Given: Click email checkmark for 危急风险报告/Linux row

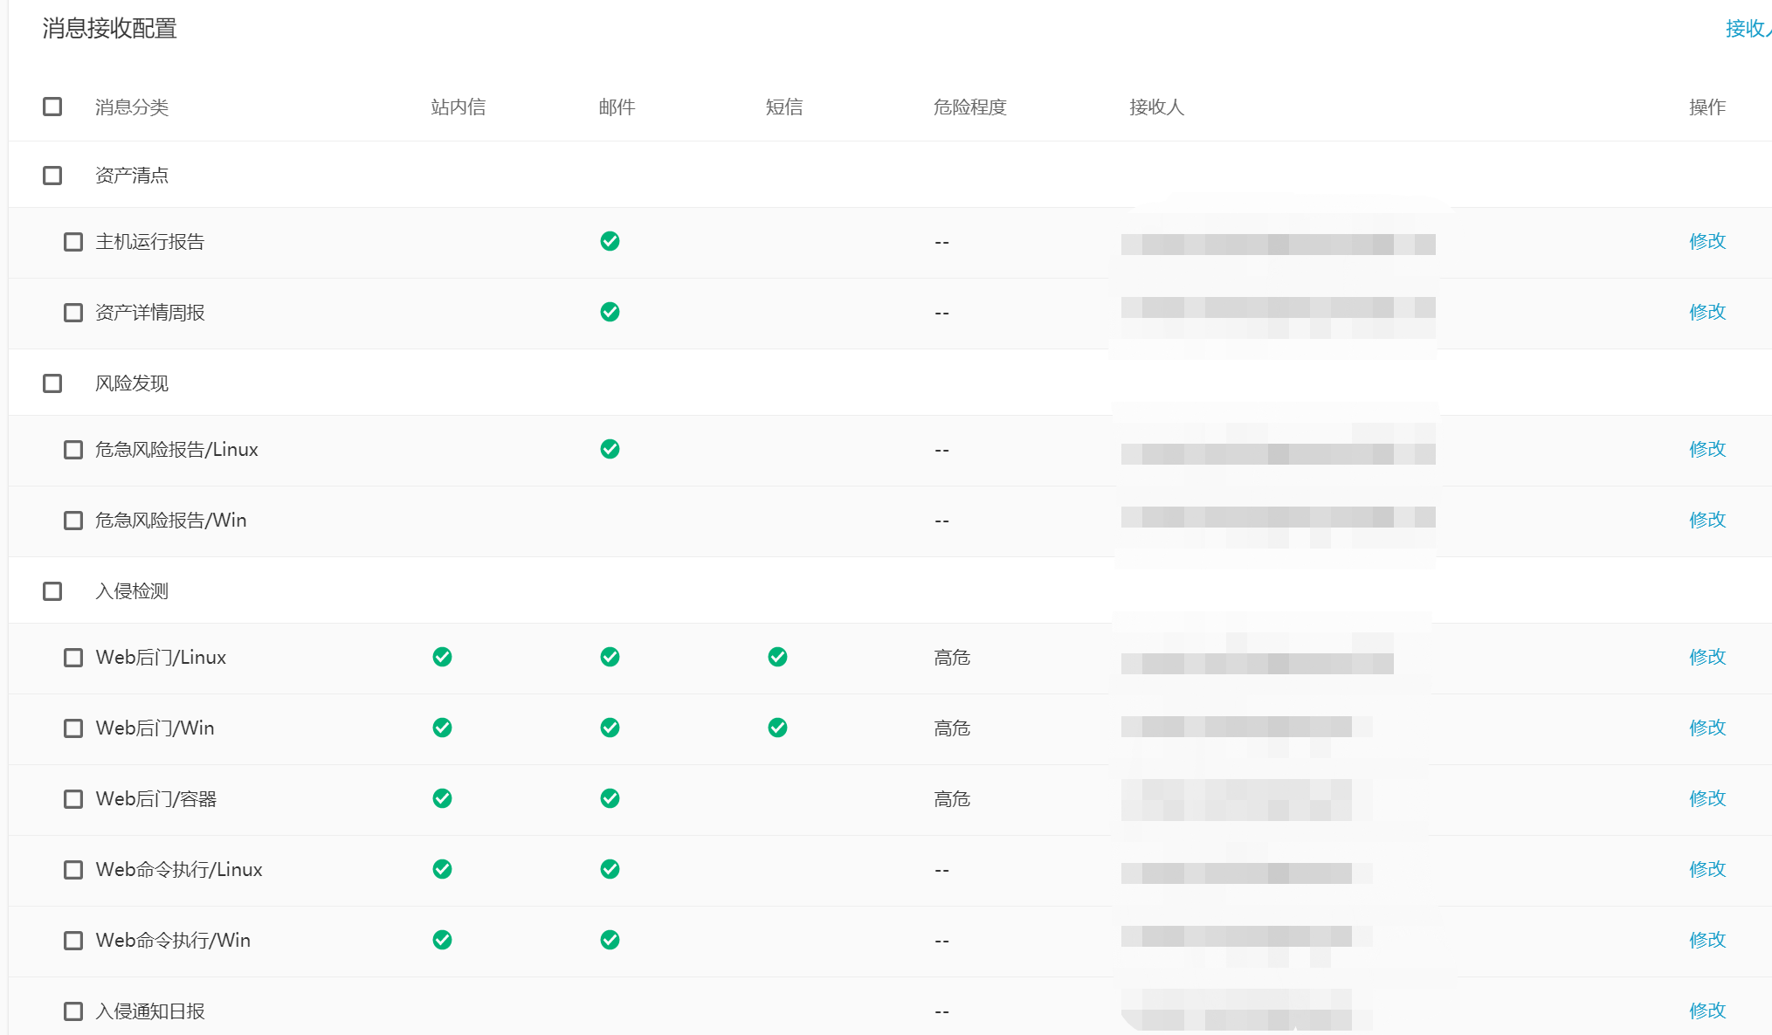Looking at the screenshot, I should [x=610, y=449].
